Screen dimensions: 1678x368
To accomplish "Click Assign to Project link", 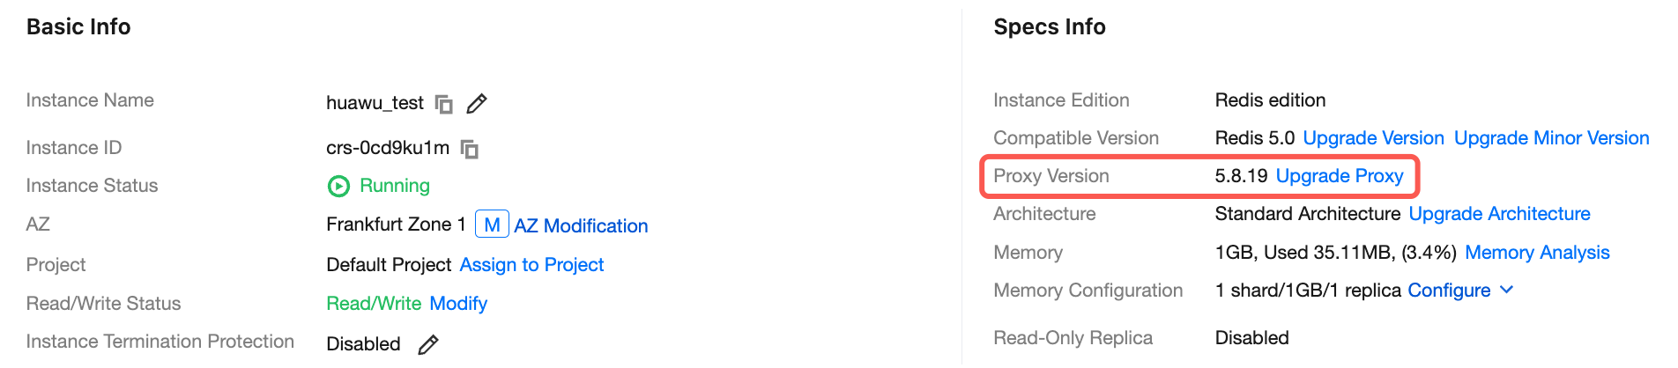I will 531,265.
